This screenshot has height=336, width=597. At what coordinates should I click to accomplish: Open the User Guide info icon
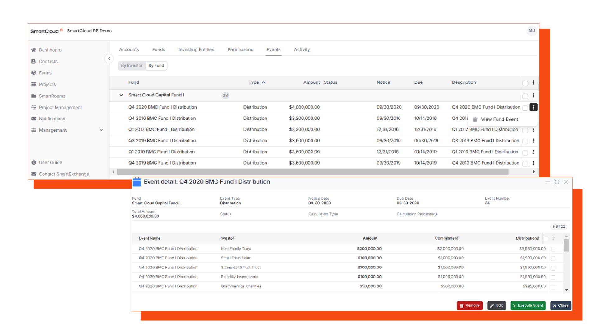[x=34, y=162]
